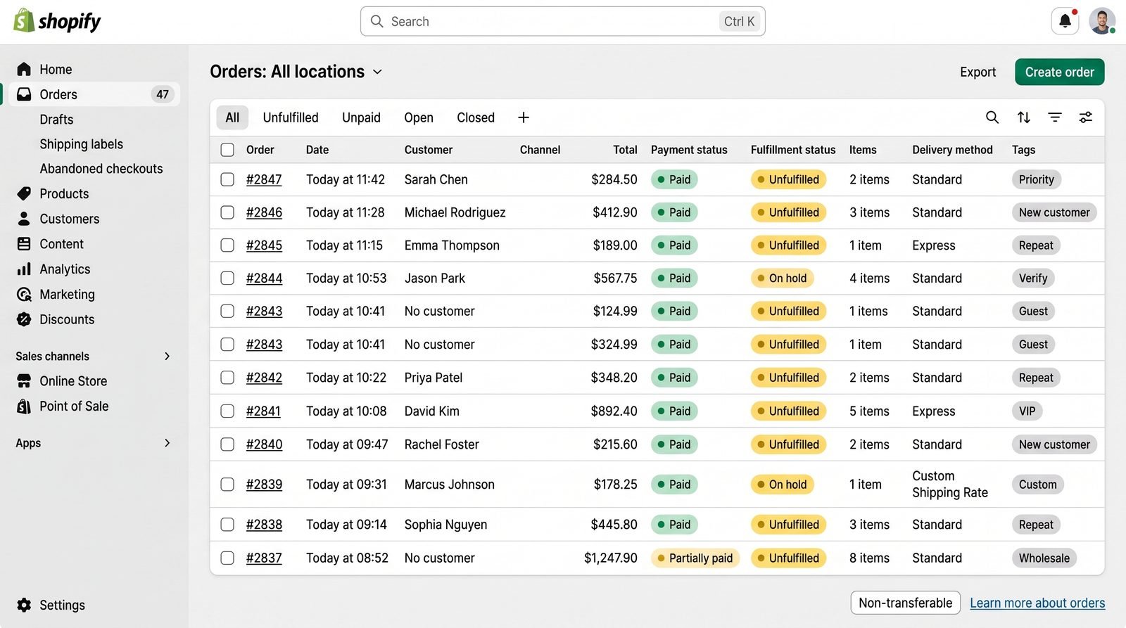The width and height of the screenshot is (1126, 628).
Task: Open Learn more about orders link
Action: [x=1037, y=603]
